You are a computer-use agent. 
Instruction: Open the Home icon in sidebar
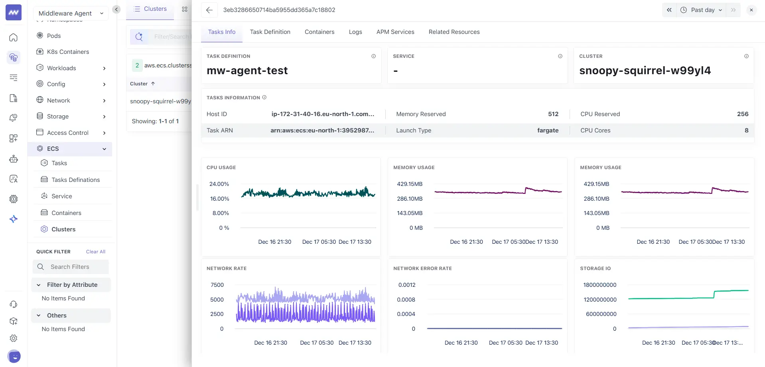click(x=13, y=37)
